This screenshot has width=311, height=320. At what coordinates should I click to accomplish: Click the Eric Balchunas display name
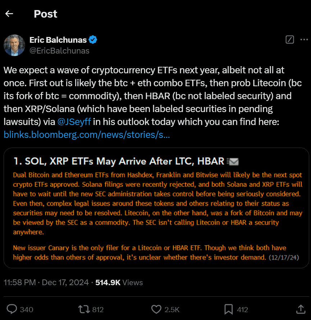click(x=58, y=40)
